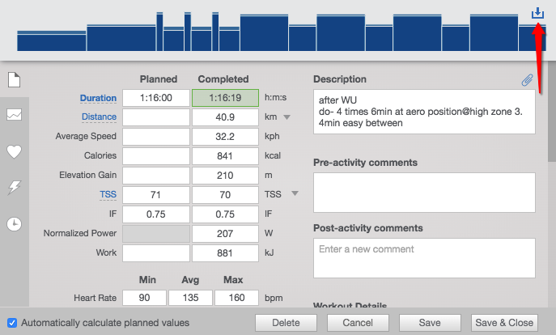Open the graph chart sidebar tab
Screen dimensions: 556x335
click(15, 115)
